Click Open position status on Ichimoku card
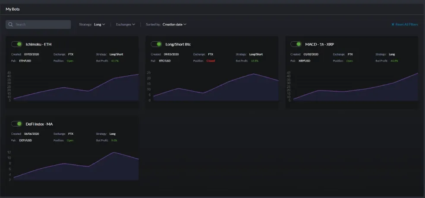425x198 pixels. pos(70,61)
